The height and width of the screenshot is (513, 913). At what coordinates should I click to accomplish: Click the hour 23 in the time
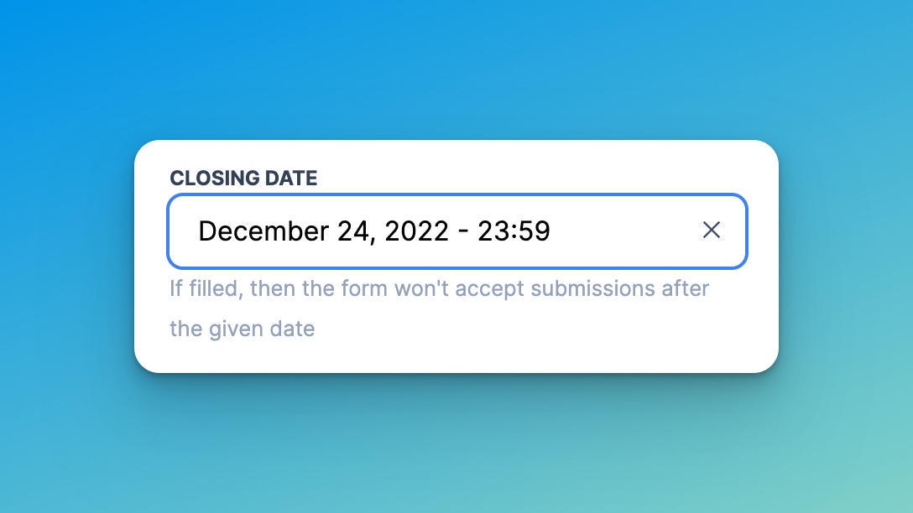[x=493, y=231]
